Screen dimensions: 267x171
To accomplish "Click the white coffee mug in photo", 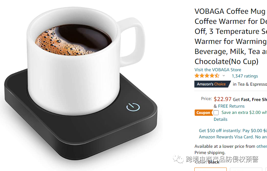I will pyautogui.click(x=80, y=61).
